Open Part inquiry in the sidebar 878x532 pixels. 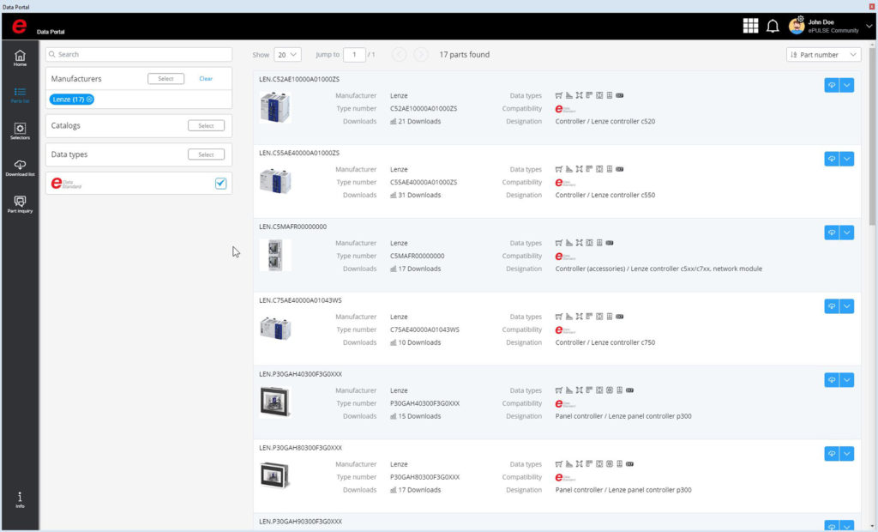[20, 204]
